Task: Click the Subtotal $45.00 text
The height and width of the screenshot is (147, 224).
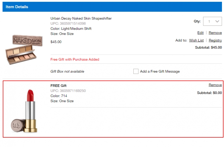Action: (x=208, y=48)
